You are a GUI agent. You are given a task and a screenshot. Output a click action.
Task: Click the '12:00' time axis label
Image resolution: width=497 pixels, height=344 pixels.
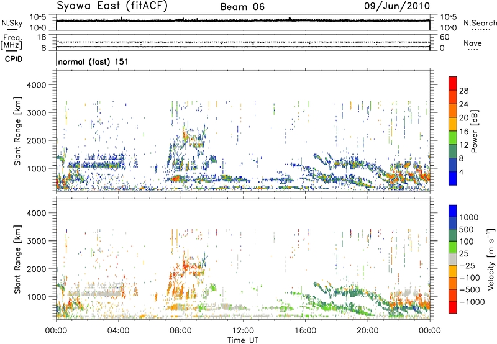pyautogui.click(x=243, y=331)
